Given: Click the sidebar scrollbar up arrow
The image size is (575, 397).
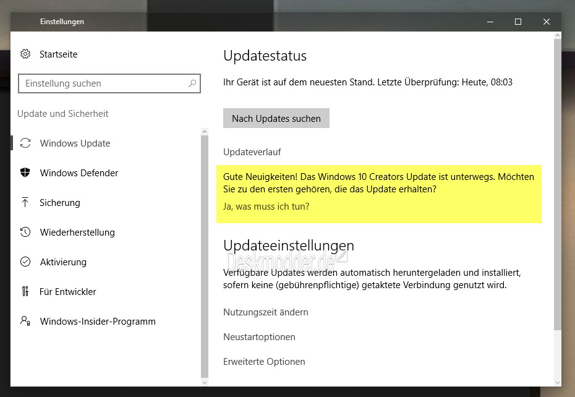Looking at the screenshot, I should (x=205, y=131).
